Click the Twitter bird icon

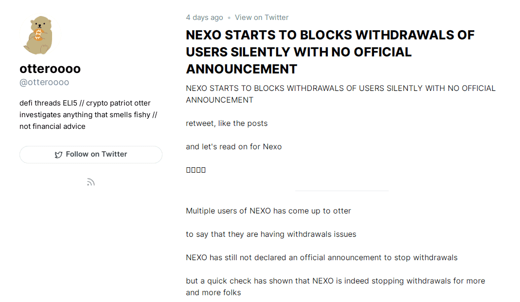tap(58, 155)
